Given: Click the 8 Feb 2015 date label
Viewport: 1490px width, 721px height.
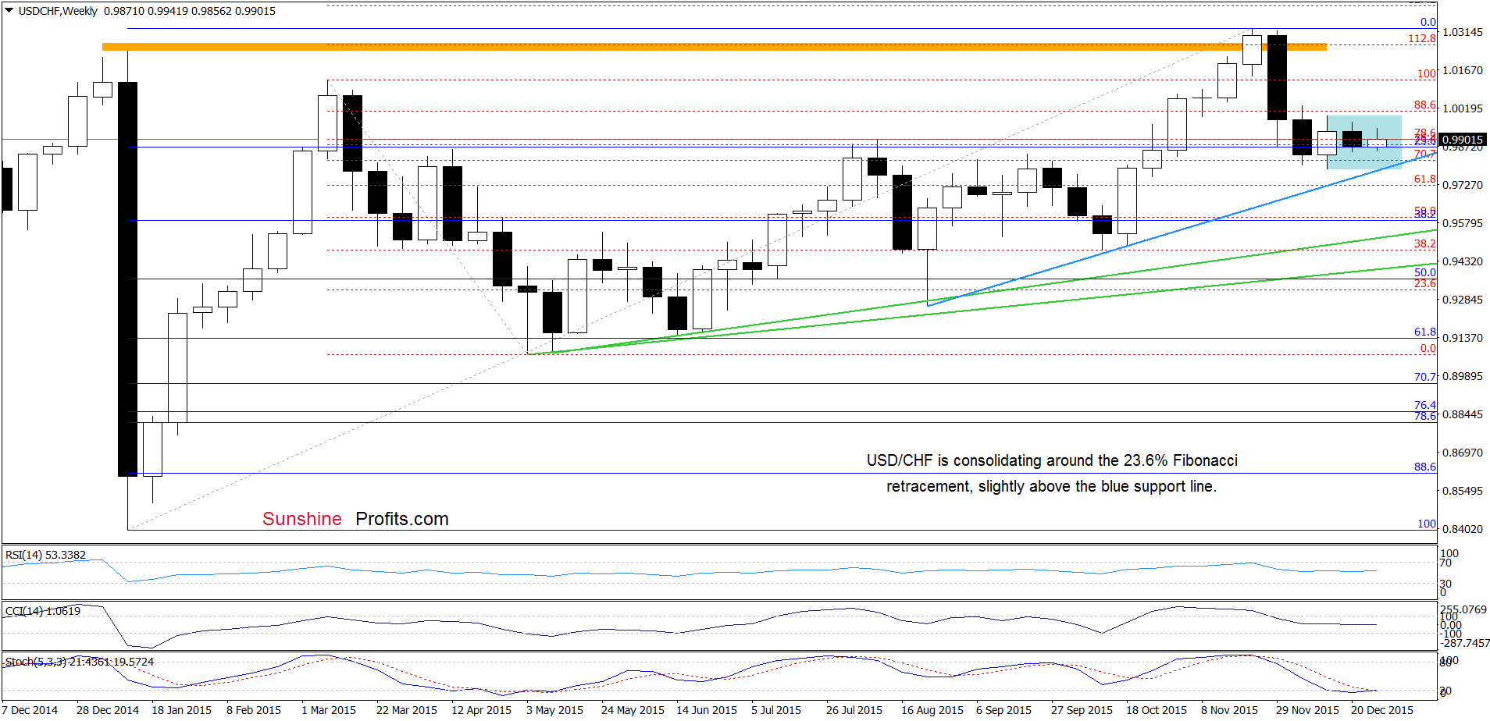Looking at the screenshot, I should tap(254, 710).
